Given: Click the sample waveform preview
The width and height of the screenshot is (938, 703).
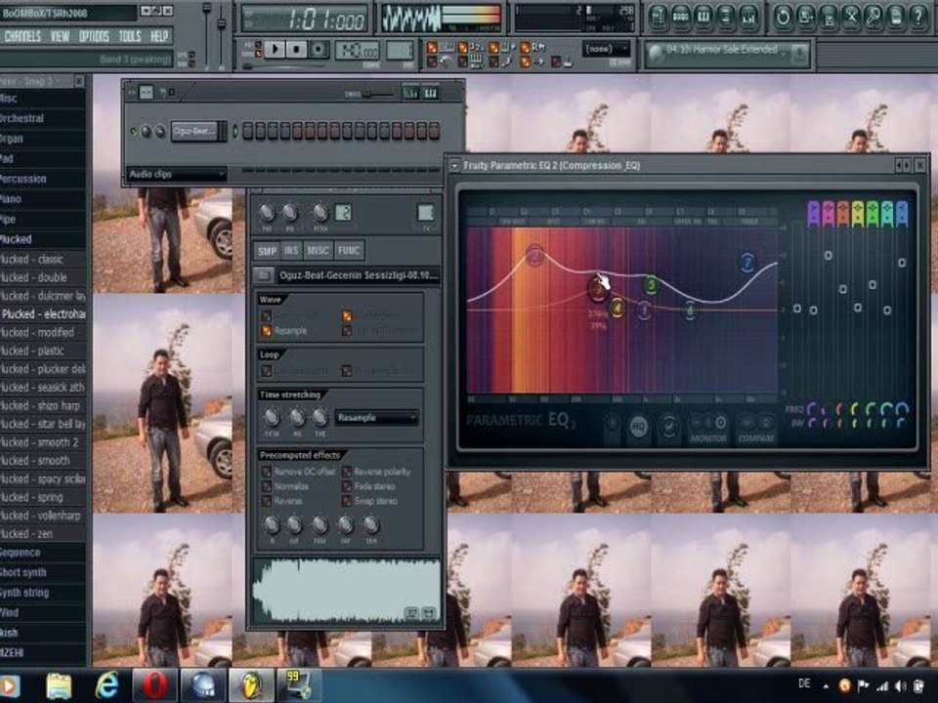Looking at the screenshot, I should click(346, 591).
